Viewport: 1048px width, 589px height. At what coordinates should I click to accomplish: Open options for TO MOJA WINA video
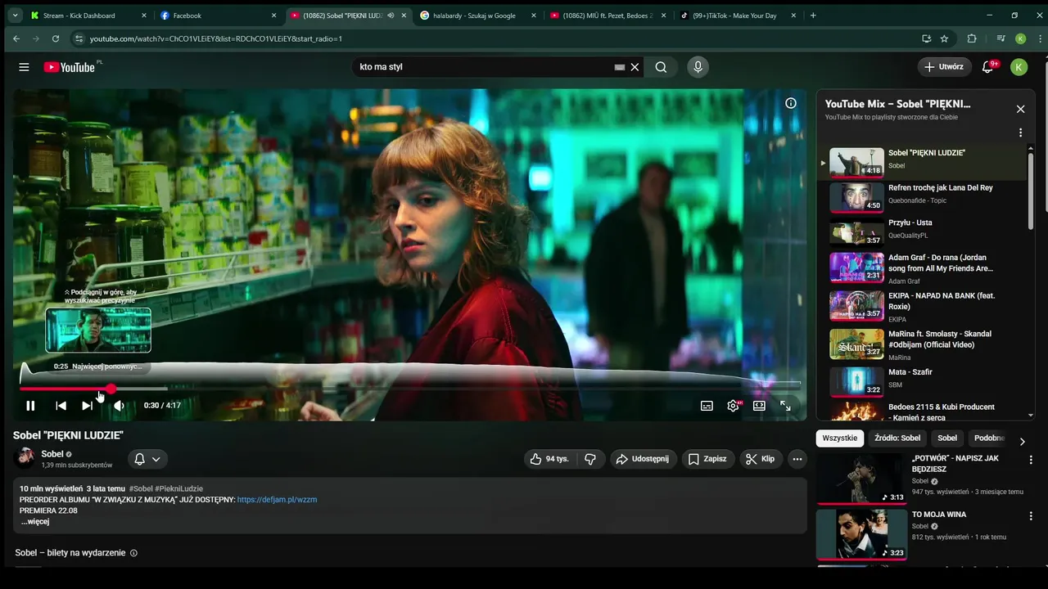(x=1031, y=517)
